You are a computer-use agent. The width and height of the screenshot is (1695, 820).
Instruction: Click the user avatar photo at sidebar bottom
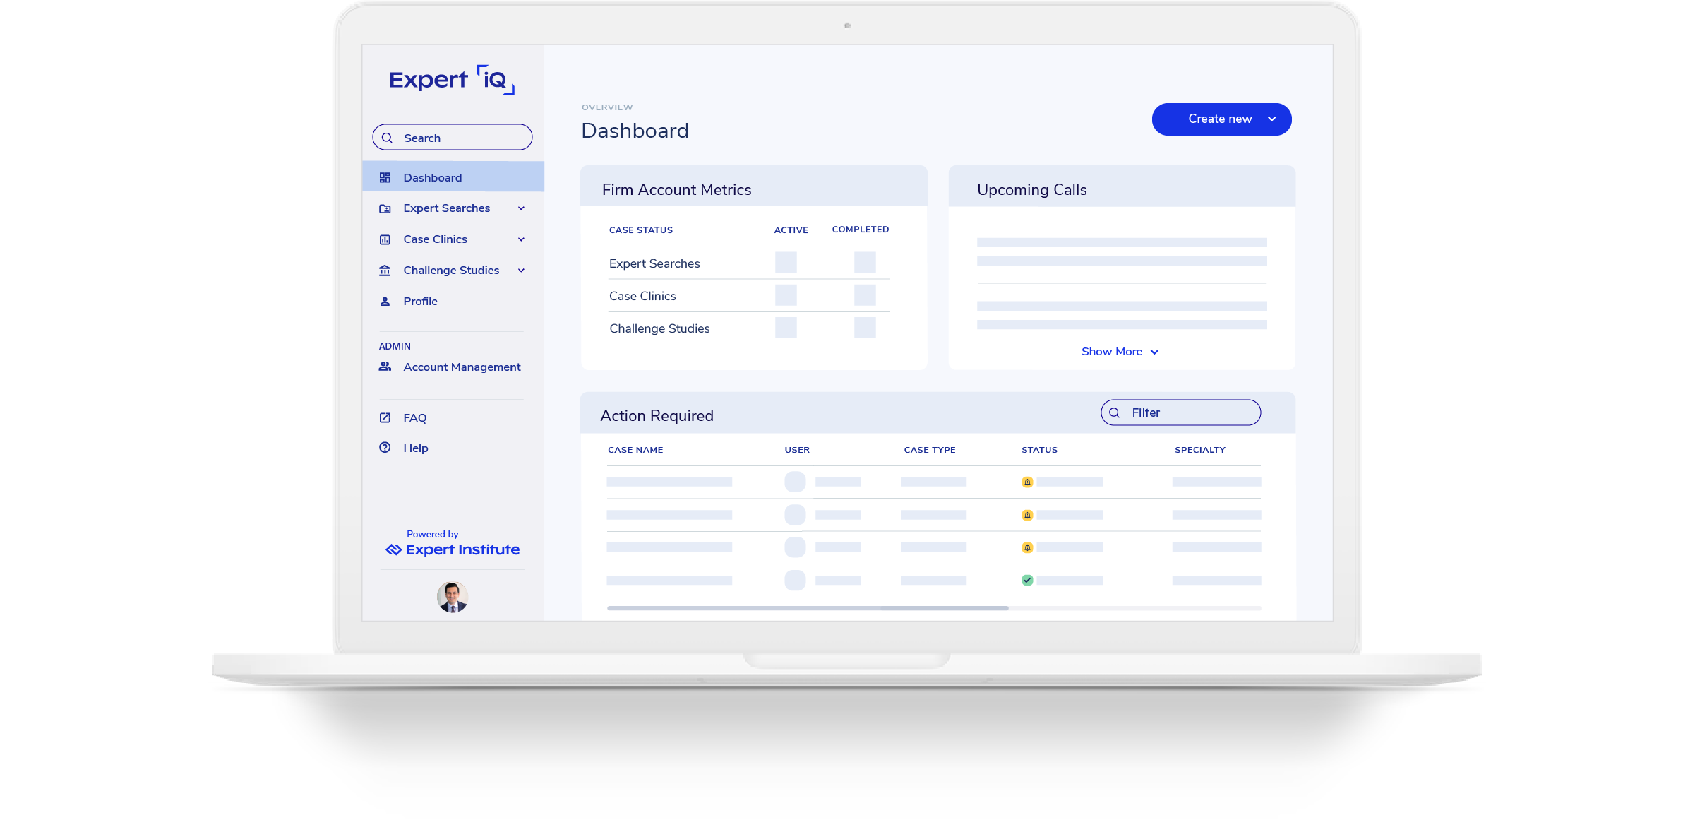tap(452, 597)
